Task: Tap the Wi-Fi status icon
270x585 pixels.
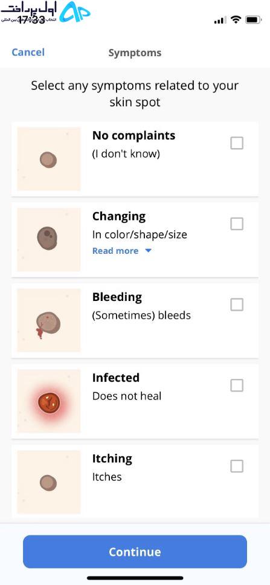Action: [x=236, y=20]
